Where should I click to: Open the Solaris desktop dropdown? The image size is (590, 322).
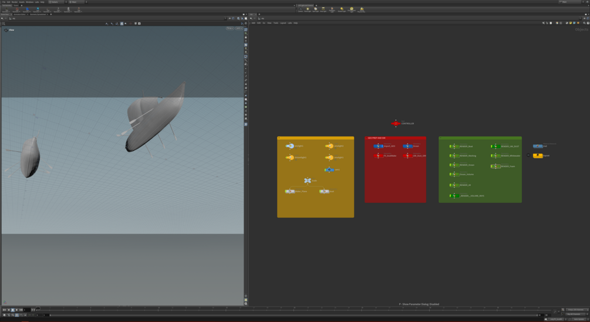58,2
